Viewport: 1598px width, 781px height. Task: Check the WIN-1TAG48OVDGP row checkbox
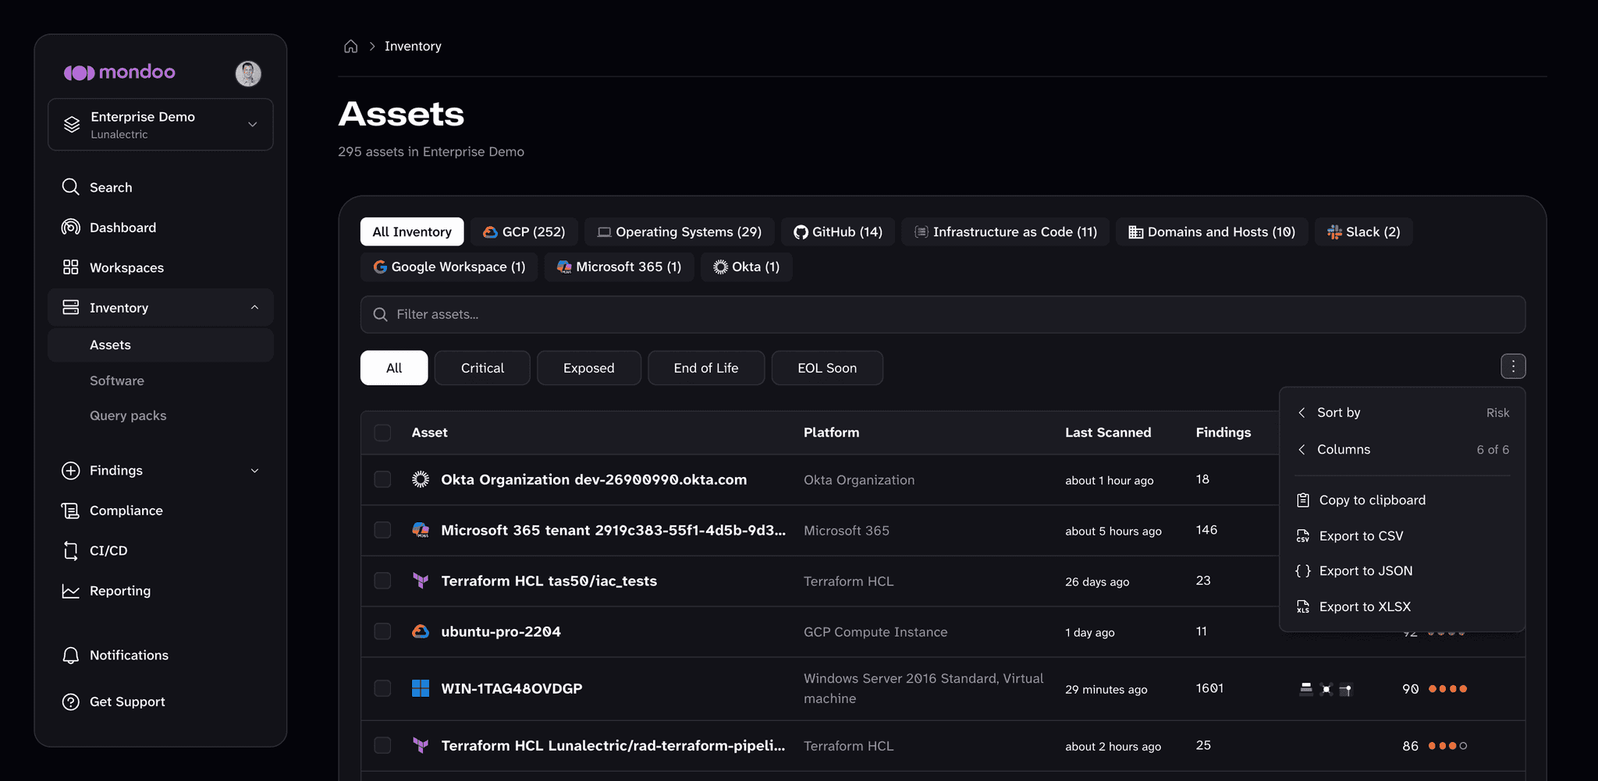tap(382, 688)
